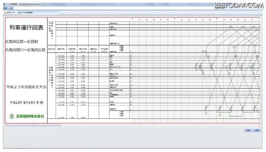Go back with the browser Back arrow

(x=5, y=8)
